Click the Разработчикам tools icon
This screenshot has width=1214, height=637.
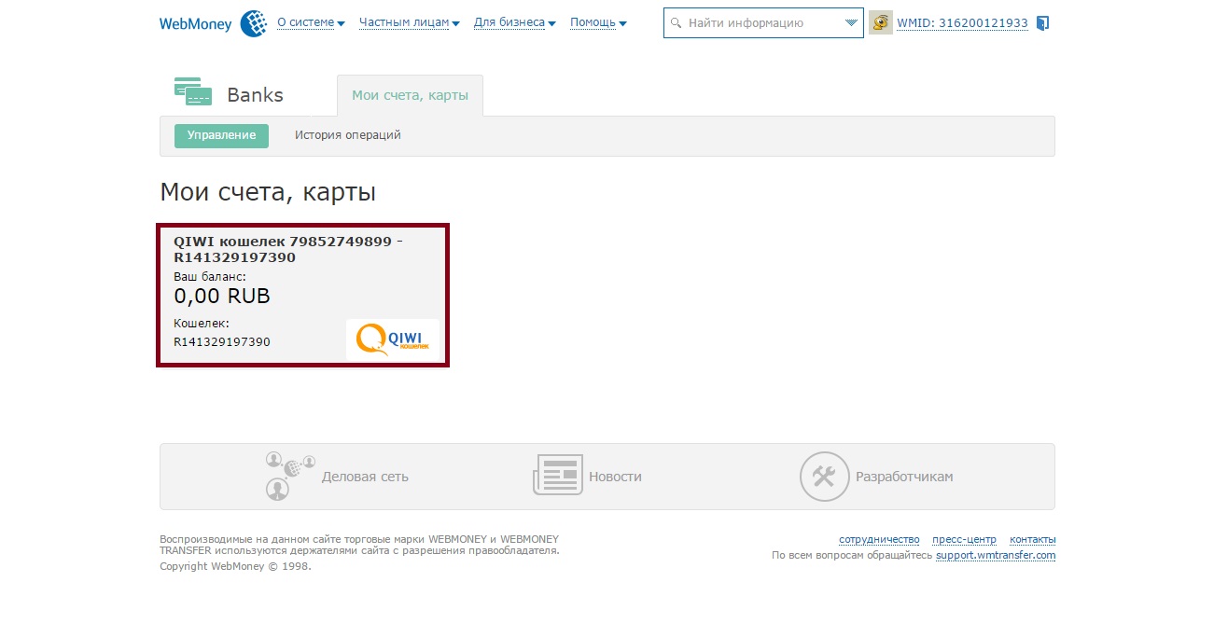coord(824,477)
